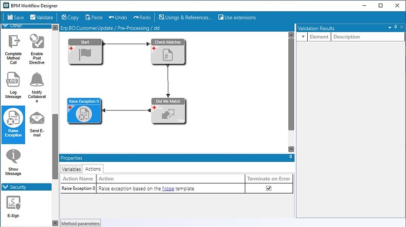Screen dimensions: 406x227
Task: Open the Method parameters tab
Action: pyautogui.click(x=80, y=223)
